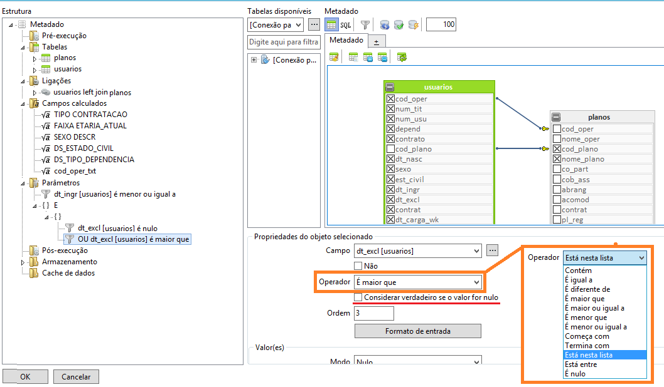
Task: Toggle the 'Não' checkbox
Action: pos(358,266)
